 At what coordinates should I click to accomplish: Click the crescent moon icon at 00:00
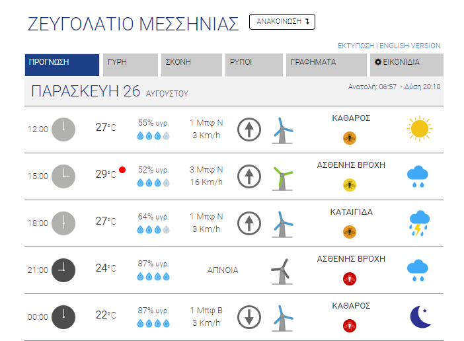pos(420,317)
